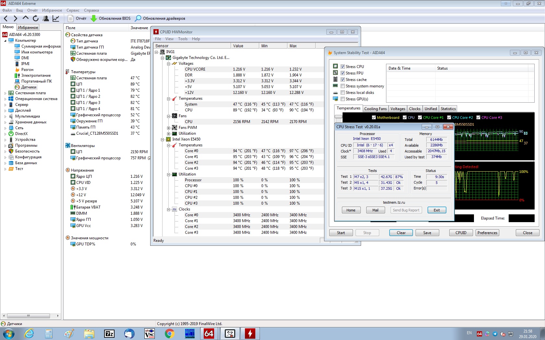
Task: Click the Clear button in Stability Test
Action: tap(401, 233)
